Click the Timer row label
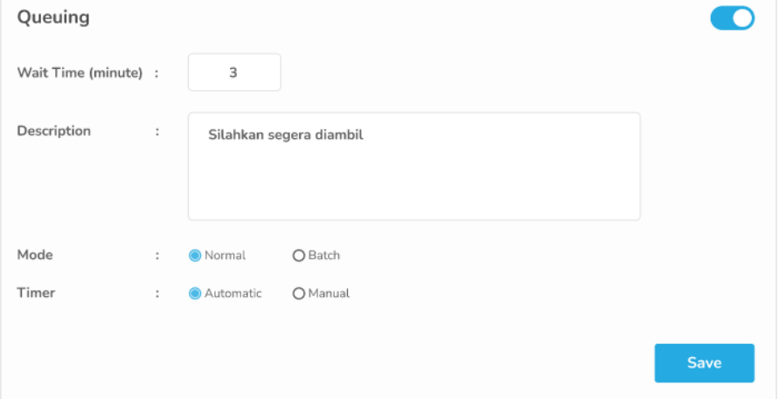This screenshot has width=778, height=399. tap(36, 292)
